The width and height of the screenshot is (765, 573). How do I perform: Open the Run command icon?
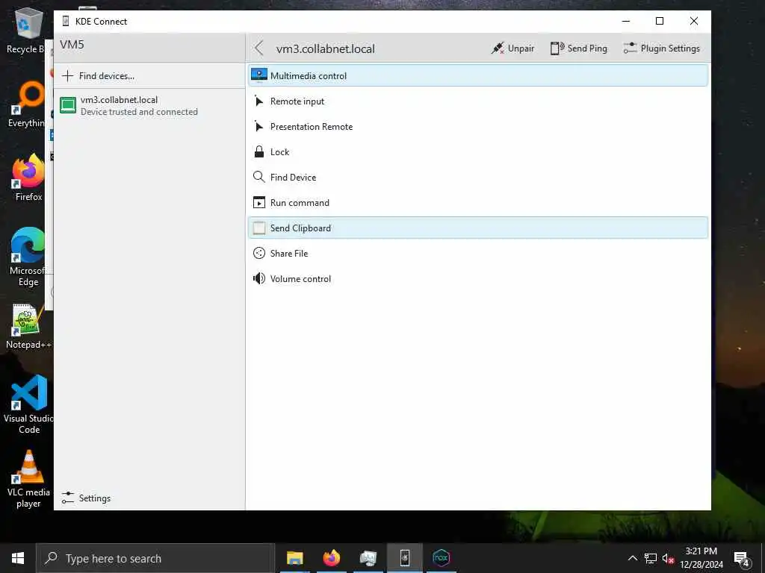(258, 202)
